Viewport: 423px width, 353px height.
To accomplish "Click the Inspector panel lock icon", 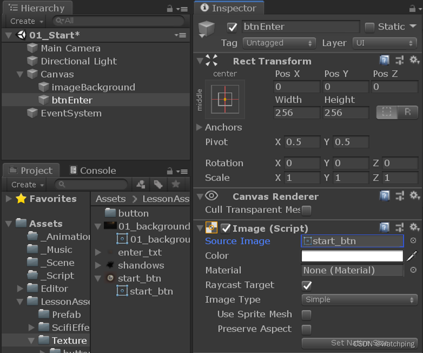I will pos(412,9).
